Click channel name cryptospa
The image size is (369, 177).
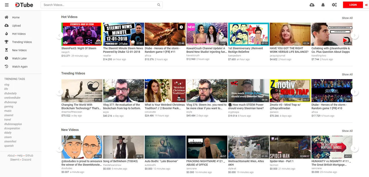[234, 112]
